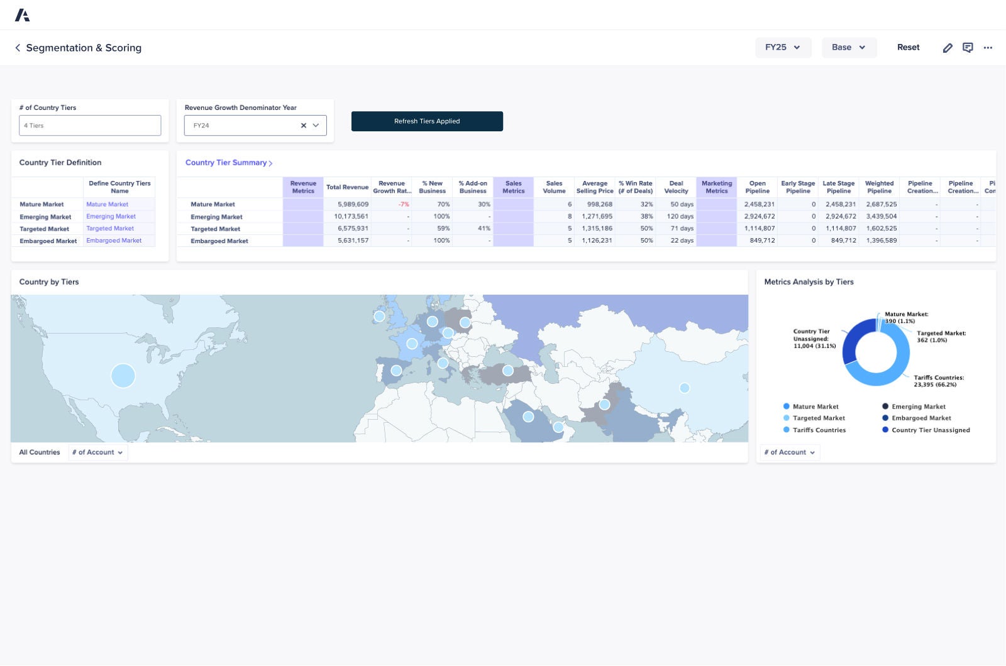The height and width of the screenshot is (666, 1006).
Task: Click the Revenue Metrics column header
Action: coord(303,187)
